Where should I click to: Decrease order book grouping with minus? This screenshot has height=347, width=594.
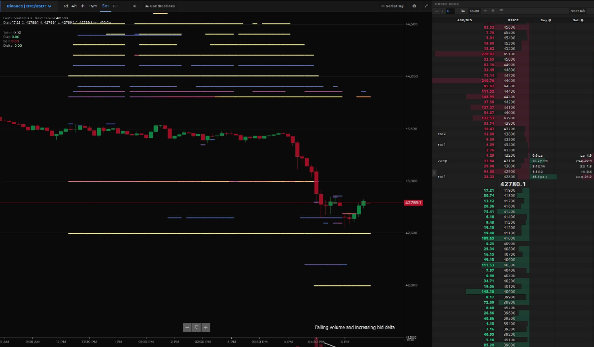pos(486,11)
